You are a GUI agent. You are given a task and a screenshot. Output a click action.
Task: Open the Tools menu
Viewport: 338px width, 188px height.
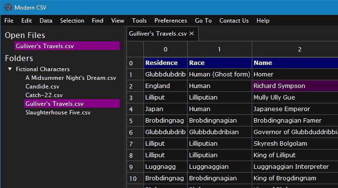coord(139,21)
